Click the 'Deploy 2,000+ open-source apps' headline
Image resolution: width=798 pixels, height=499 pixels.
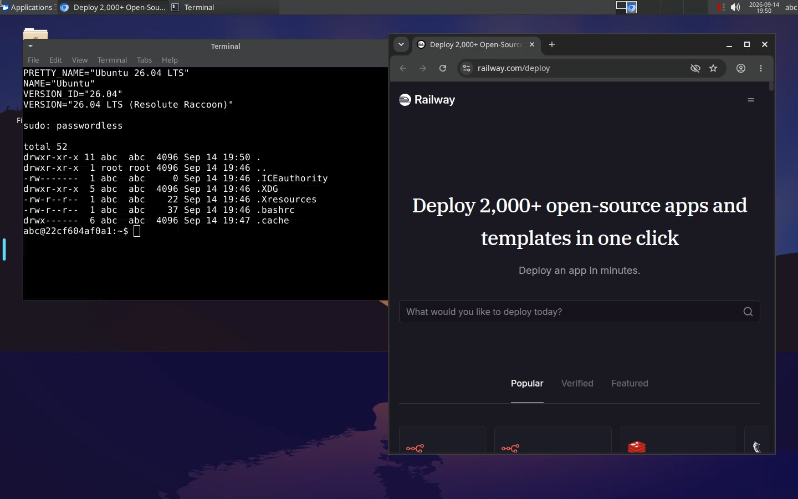tap(579, 222)
